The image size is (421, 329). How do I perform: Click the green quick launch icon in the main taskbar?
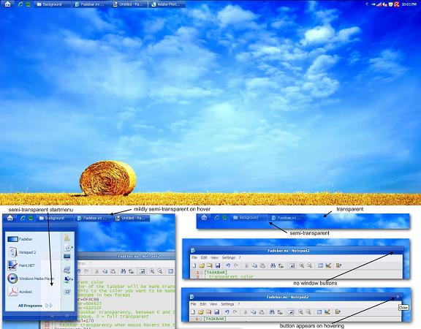click(x=29, y=4)
